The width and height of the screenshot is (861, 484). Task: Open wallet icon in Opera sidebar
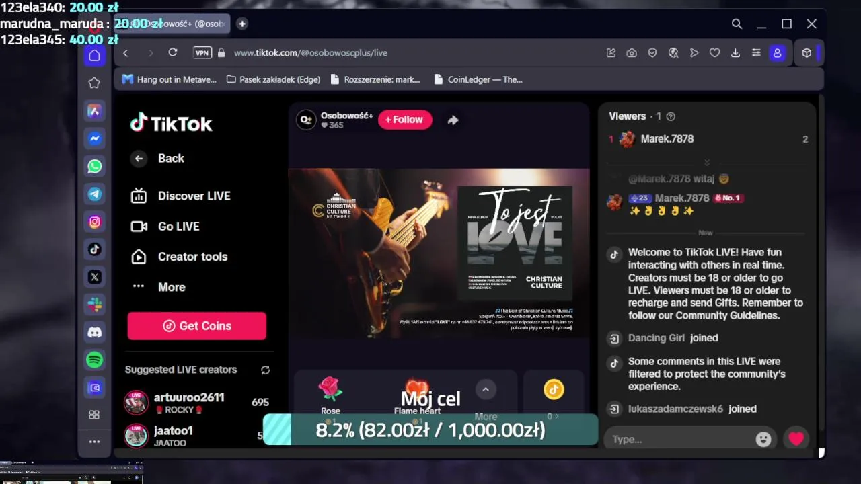[94, 387]
